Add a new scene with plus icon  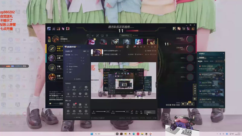coord(88,55)
